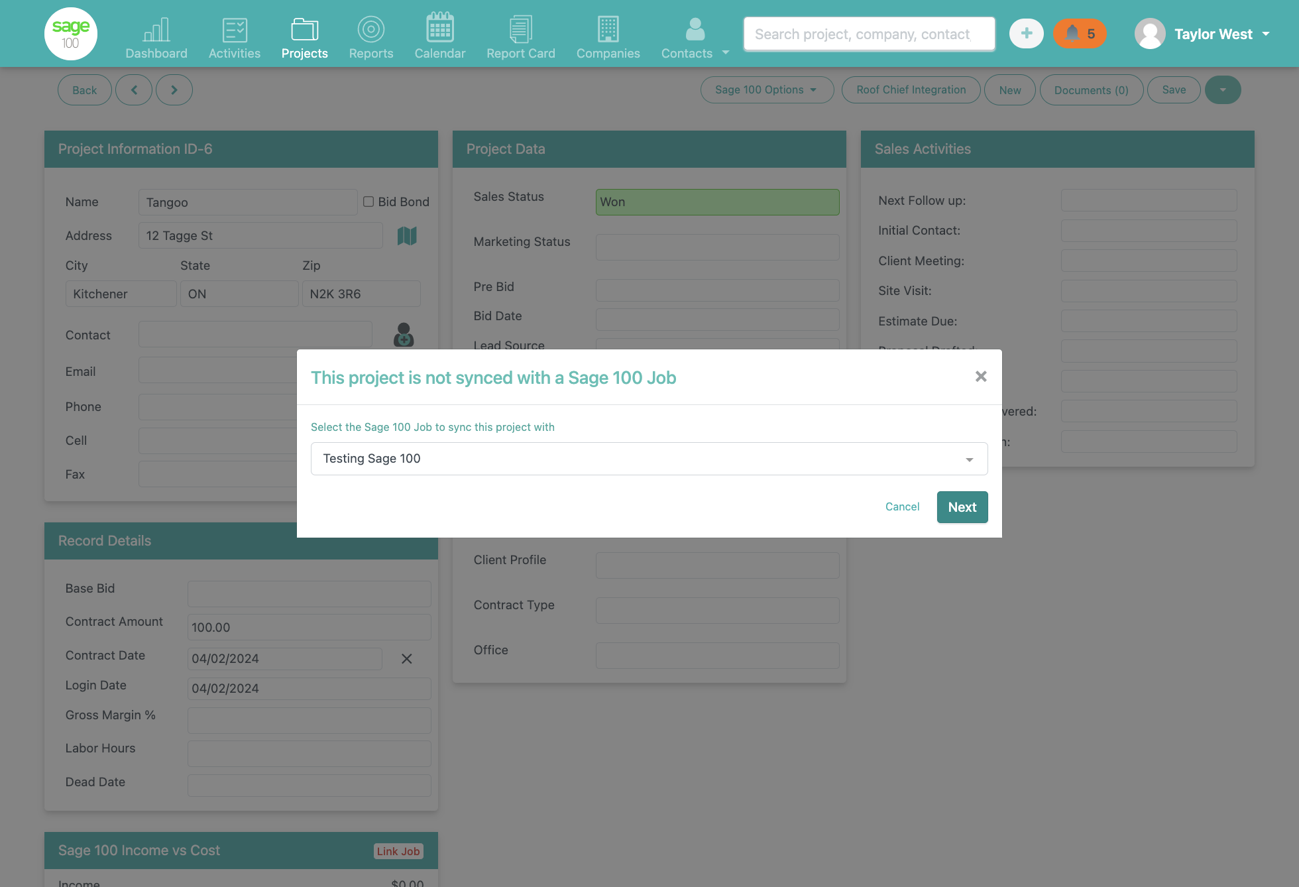Open map icon beside Address field
The image size is (1299, 887).
(407, 236)
